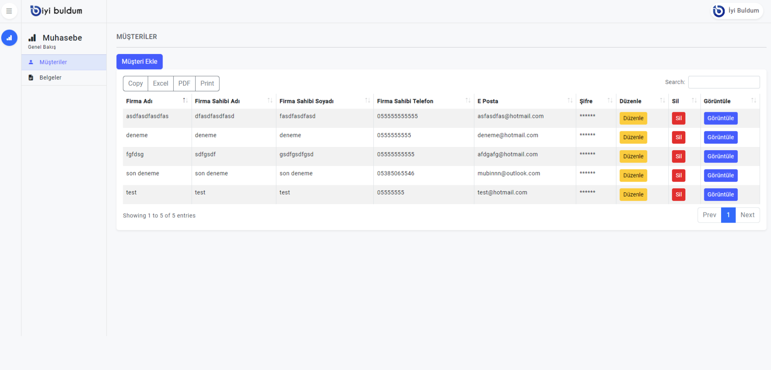
Task: Click the İyi Buldum logo in header
Action: click(57, 11)
